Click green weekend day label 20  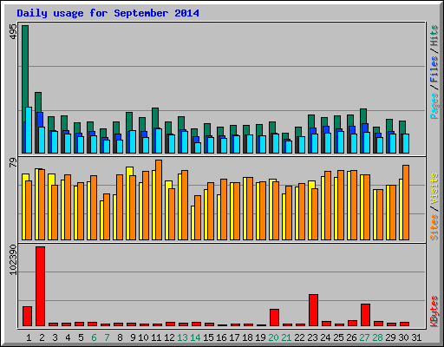point(273,337)
